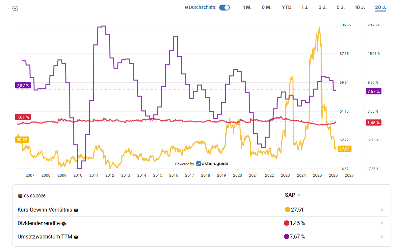Hide the Kurs-Gewinn-Verhältnis line via eye icon

coord(76,210)
